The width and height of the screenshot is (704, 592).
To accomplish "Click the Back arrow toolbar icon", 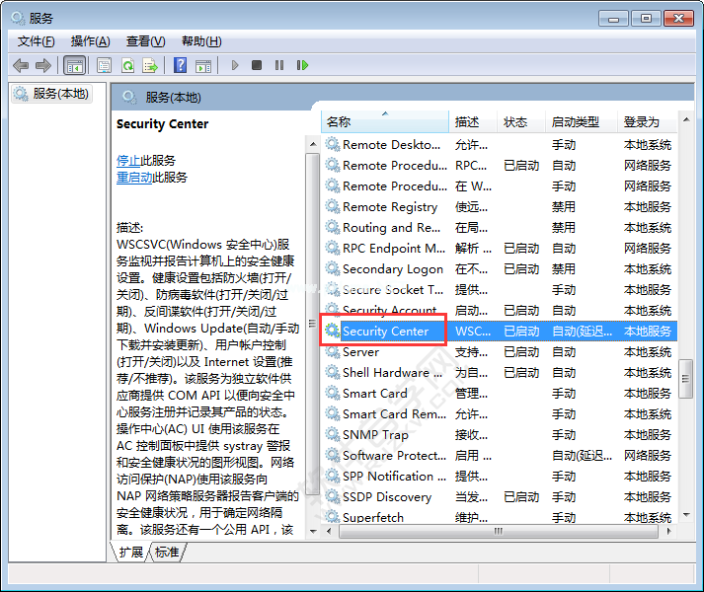I will [x=21, y=65].
